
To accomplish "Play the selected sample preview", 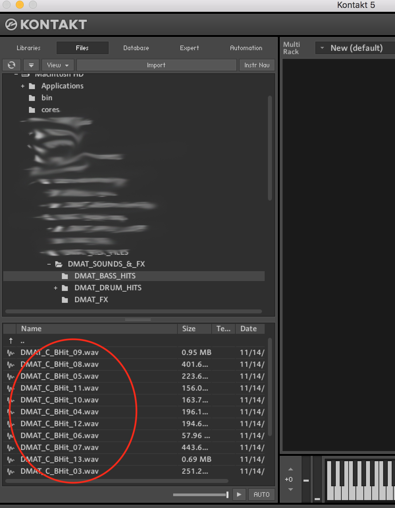I will click(x=239, y=494).
